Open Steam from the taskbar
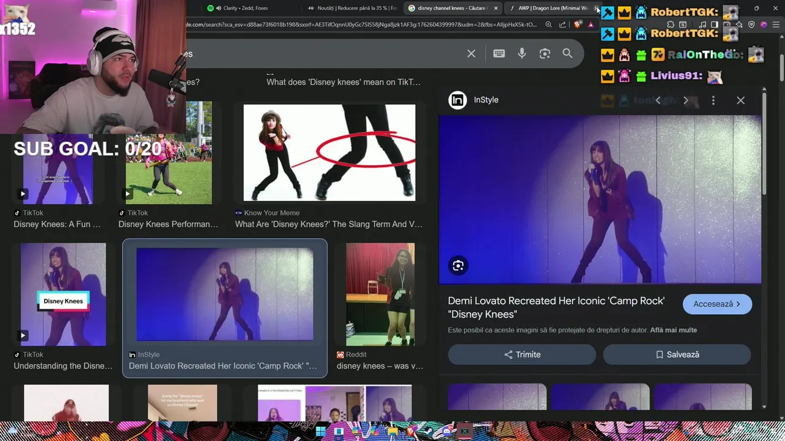This screenshot has height=441, width=785. tap(428, 431)
